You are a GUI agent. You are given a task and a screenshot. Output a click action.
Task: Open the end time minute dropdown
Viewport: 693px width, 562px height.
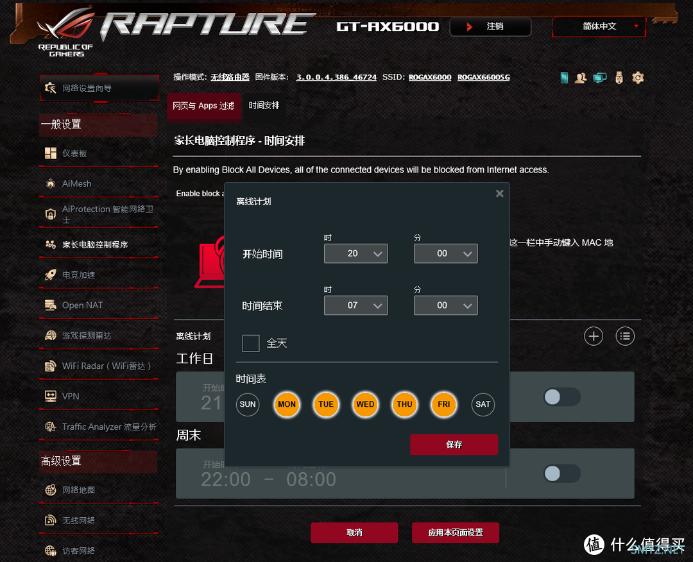tap(445, 305)
